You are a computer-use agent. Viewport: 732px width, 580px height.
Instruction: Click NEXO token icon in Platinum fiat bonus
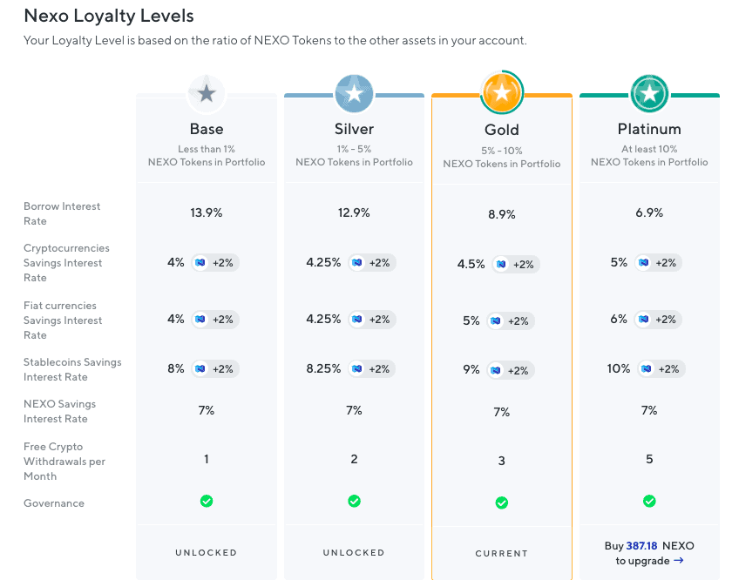(x=643, y=320)
